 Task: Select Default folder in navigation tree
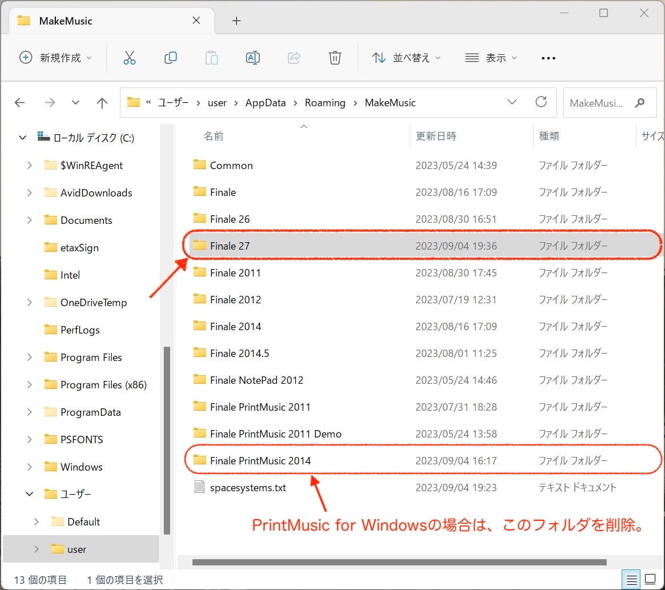click(x=83, y=521)
